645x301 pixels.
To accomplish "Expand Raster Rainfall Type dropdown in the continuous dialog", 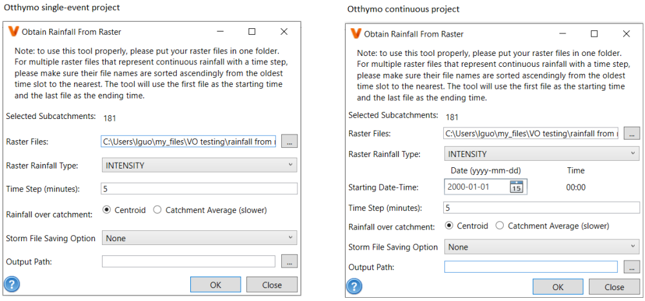I will [x=542, y=154].
